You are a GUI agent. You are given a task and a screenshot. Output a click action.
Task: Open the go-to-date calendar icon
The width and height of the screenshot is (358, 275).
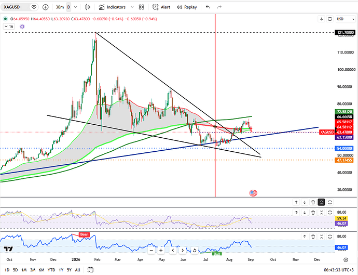(x=90, y=270)
